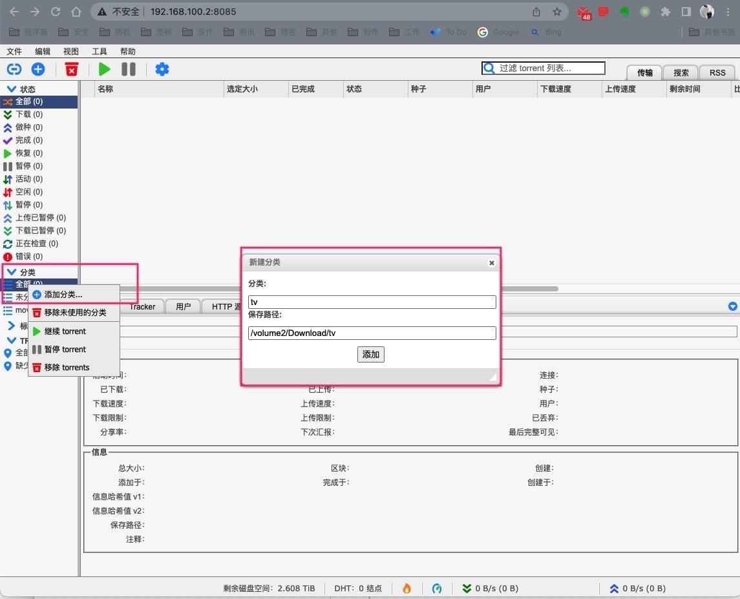The image size is (740, 599).
Task: Click the add torrent file plus icon
Action: click(x=38, y=69)
